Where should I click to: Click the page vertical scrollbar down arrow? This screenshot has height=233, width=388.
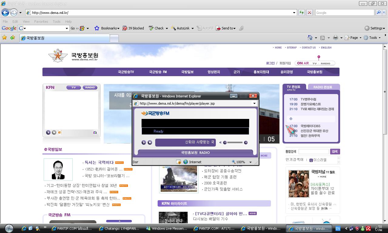[x=385, y=221]
